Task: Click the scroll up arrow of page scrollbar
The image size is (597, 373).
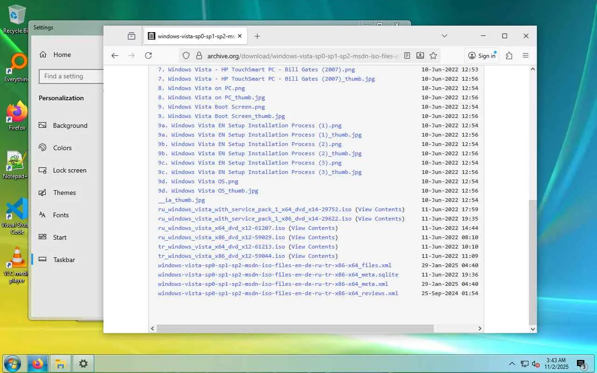Action: pyautogui.click(x=533, y=69)
